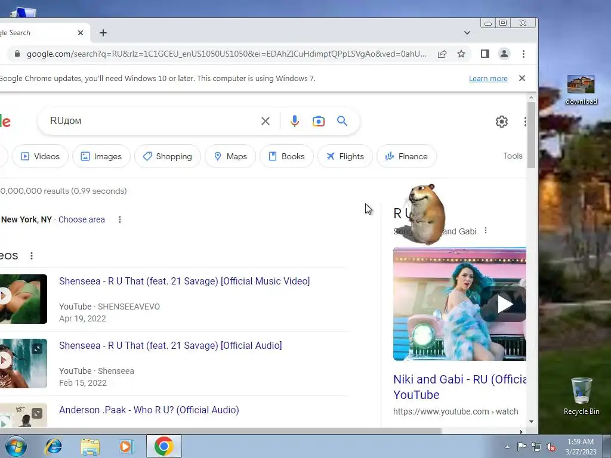This screenshot has height=458, width=611.
Task: Expand the Official Audio thumbnail preview icon
Action: click(37, 348)
